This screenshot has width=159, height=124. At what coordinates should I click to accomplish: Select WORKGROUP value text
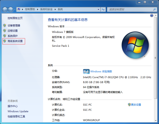click(x=91, y=120)
